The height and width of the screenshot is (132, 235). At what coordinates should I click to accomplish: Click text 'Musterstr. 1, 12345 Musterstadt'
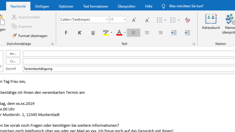31,115
